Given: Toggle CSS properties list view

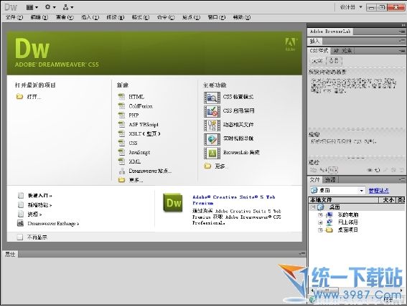Looking at the screenshot, I should click(x=323, y=170).
